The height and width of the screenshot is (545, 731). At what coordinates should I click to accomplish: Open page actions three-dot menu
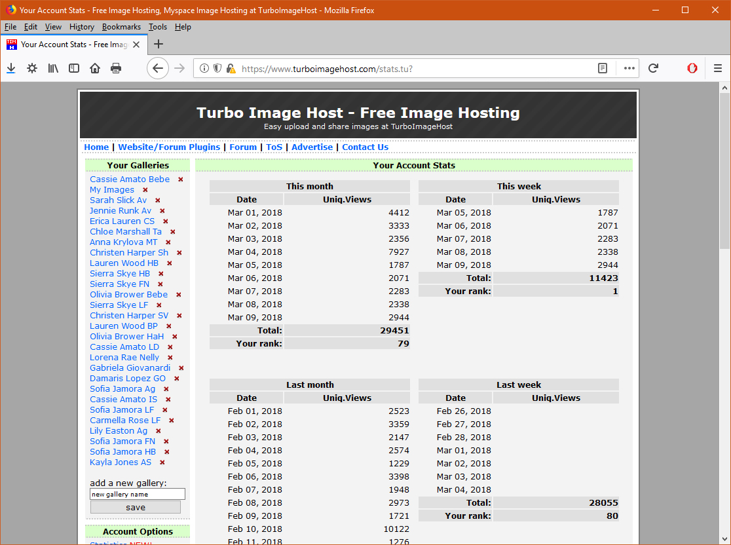coord(629,68)
